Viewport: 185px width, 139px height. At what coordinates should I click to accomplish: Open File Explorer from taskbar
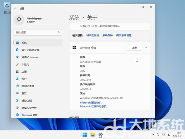pyautogui.click(x=92, y=135)
